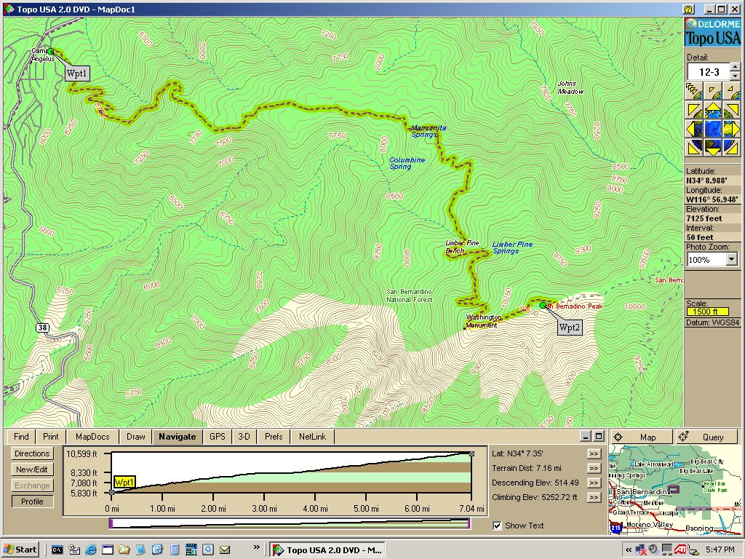Click the zoom button with four arrows
745x559 pixels.
click(x=693, y=91)
